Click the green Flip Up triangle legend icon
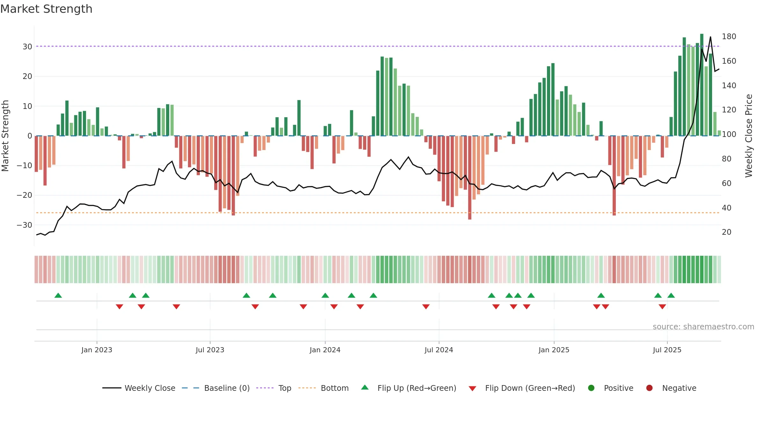This screenshot has height=430, width=765. [x=365, y=387]
